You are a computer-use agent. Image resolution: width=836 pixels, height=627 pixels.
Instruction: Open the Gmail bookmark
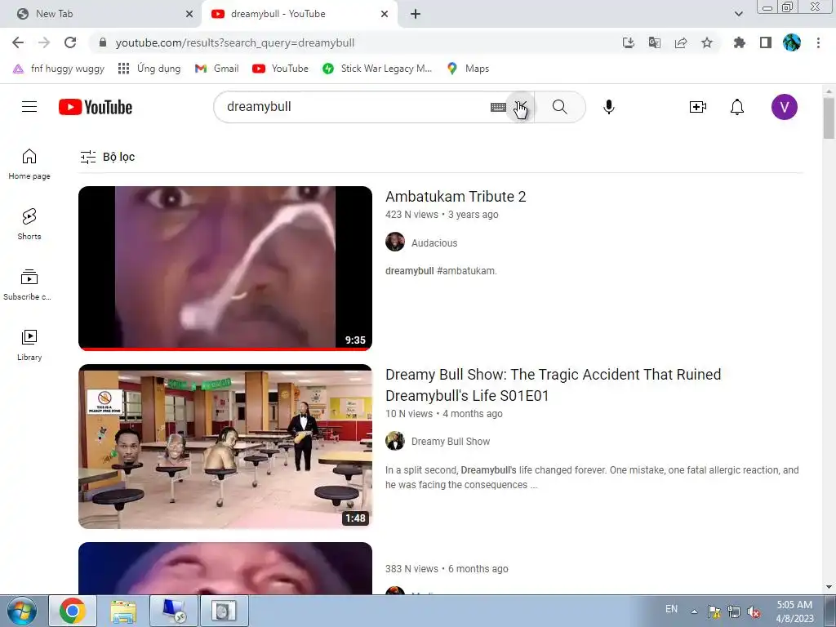[217, 69]
